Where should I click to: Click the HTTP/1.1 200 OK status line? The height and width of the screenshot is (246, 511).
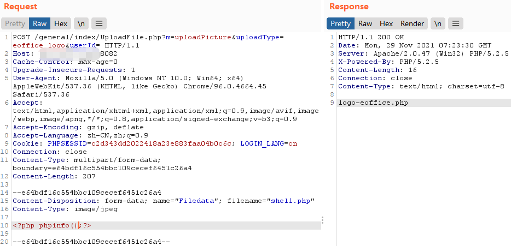point(371,38)
